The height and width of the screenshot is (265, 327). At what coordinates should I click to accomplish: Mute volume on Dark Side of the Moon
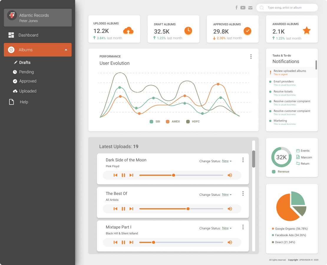(229, 175)
